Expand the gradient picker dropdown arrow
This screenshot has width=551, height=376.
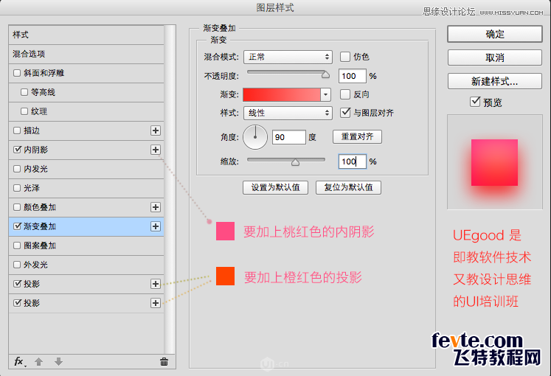click(x=325, y=94)
